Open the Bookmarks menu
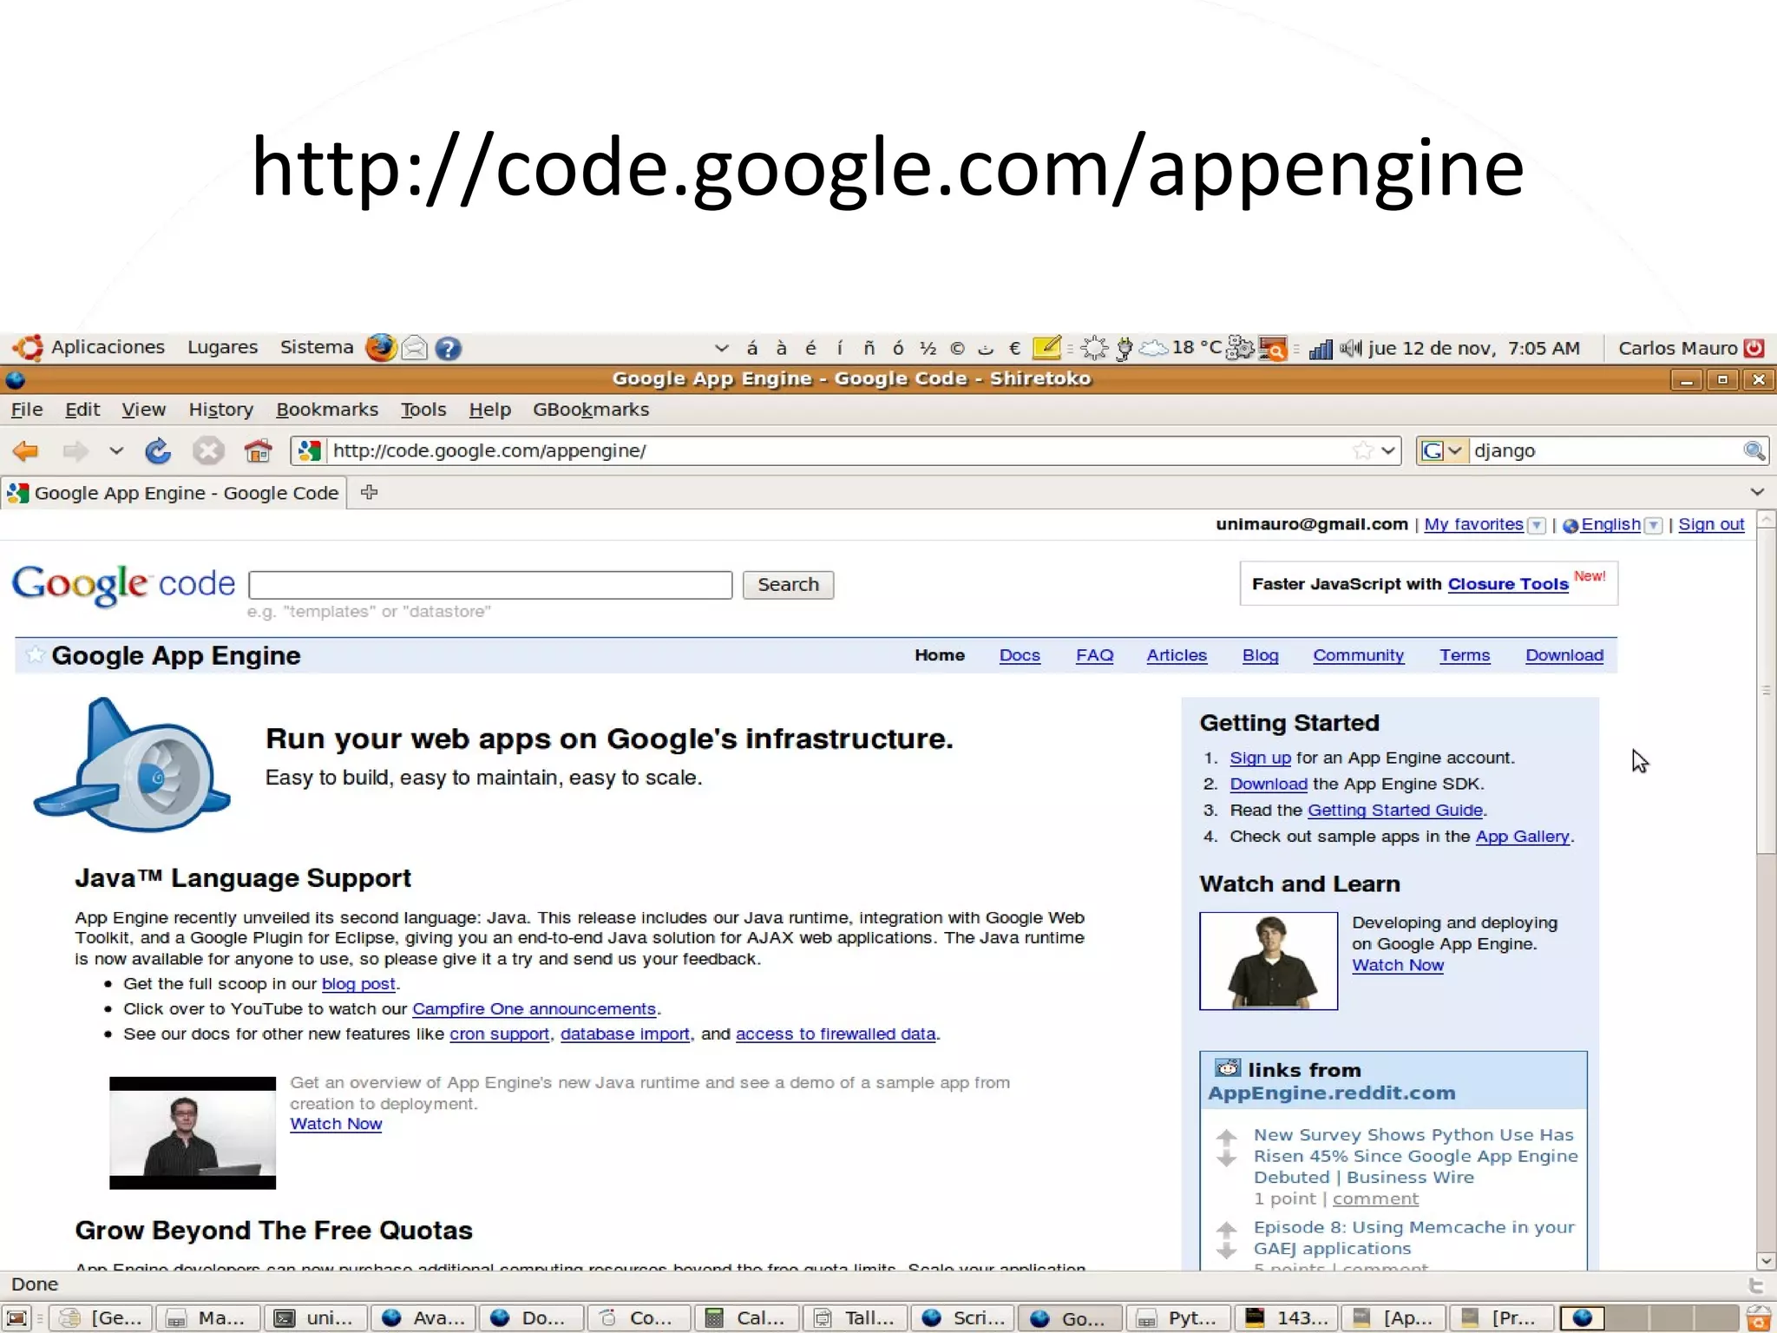Viewport: 1777px width, 1333px height. tap(326, 410)
